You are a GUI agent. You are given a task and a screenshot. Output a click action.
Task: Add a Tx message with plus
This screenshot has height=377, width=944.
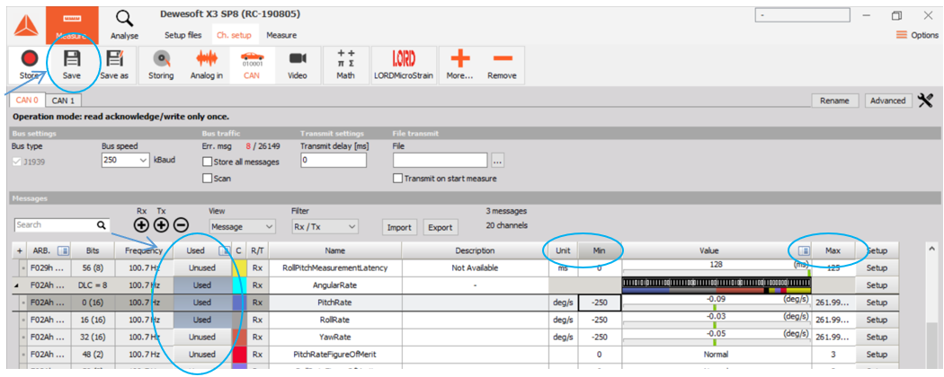(161, 225)
